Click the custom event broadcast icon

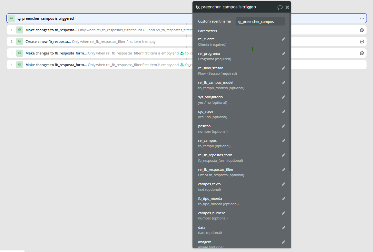pos(11,18)
